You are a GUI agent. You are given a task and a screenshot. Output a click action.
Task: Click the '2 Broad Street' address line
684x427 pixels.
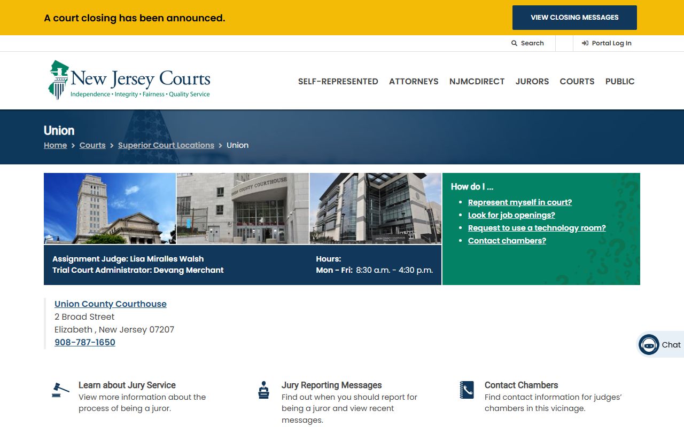[x=84, y=317]
